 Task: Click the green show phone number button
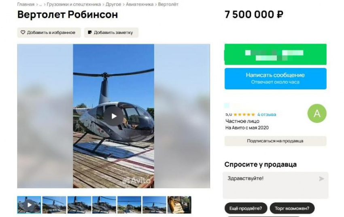275,54
